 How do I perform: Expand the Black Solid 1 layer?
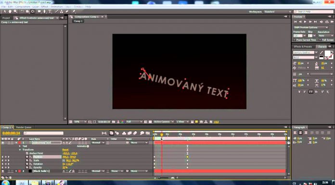pyautogui.click(x=16, y=171)
